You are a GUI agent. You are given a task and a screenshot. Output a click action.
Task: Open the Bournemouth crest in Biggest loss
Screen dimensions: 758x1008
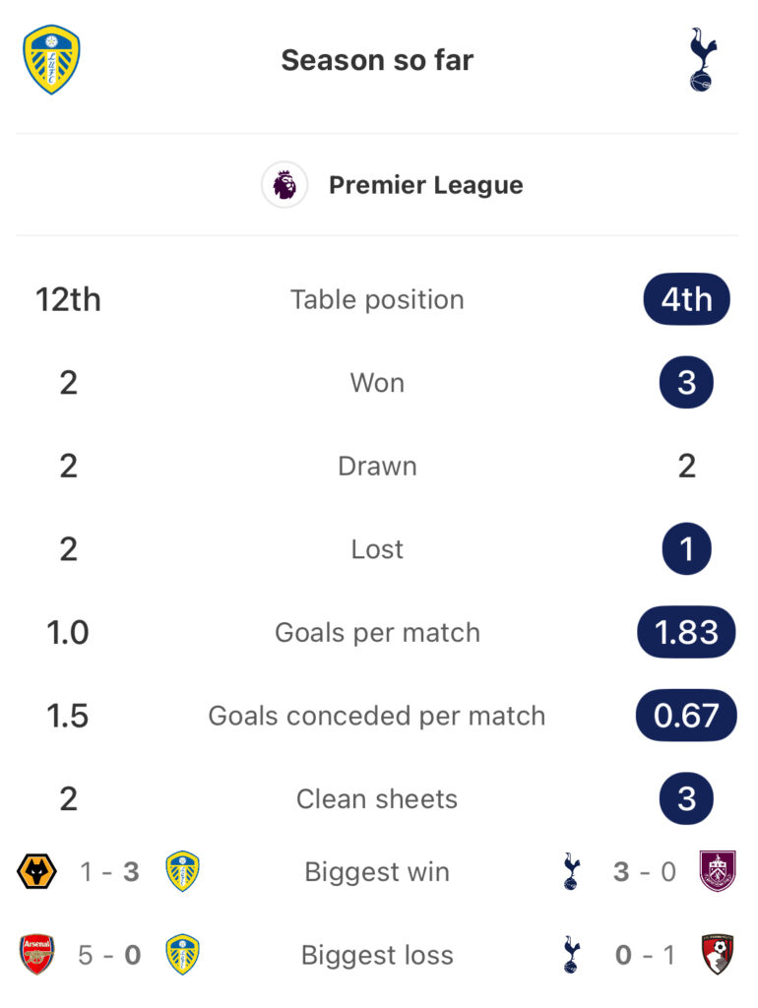(717, 955)
